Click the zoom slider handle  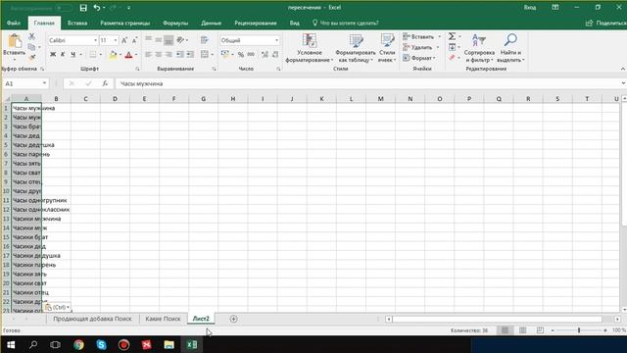tap(579, 330)
